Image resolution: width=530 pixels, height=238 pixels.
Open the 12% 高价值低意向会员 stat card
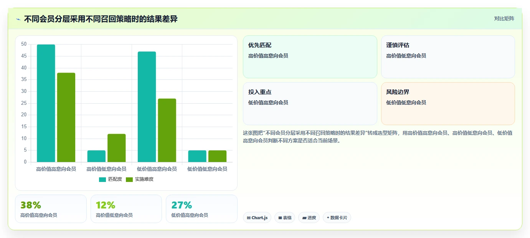click(x=126, y=209)
